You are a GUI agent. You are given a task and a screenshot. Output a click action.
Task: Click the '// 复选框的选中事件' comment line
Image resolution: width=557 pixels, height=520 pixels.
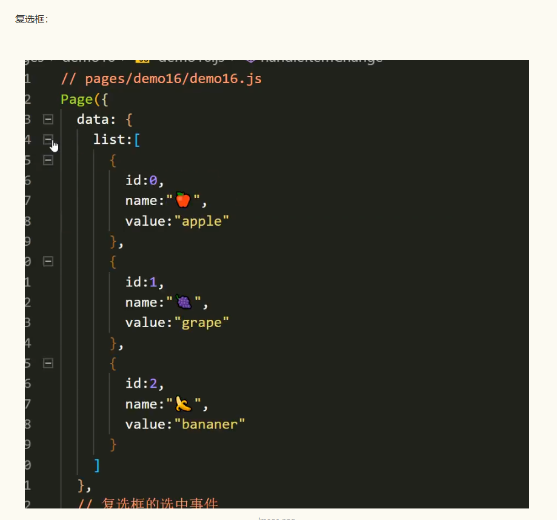coord(148,503)
